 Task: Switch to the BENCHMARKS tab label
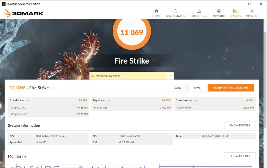175,16
